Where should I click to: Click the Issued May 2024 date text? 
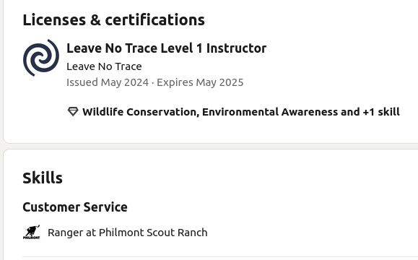click(108, 82)
